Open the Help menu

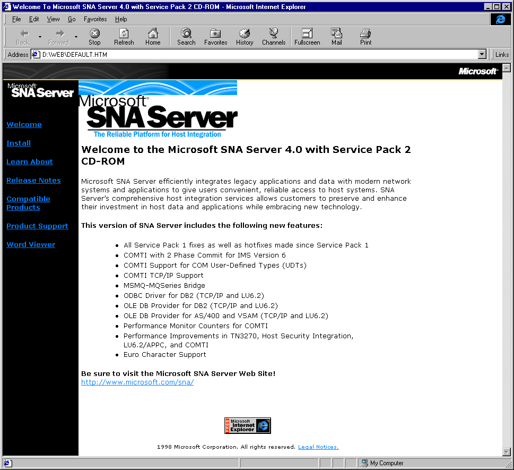point(121,19)
